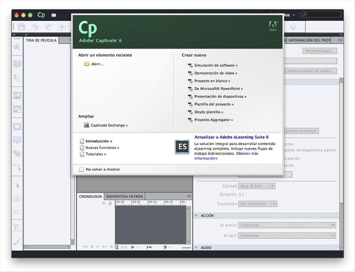Click the 00:01 mark on timeline ruler
Screen dimensions: 355x272
tap(136, 202)
